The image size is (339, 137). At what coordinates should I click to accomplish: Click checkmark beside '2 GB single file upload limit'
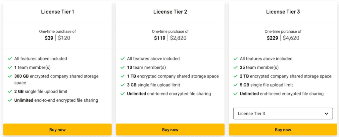click(x=10, y=91)
